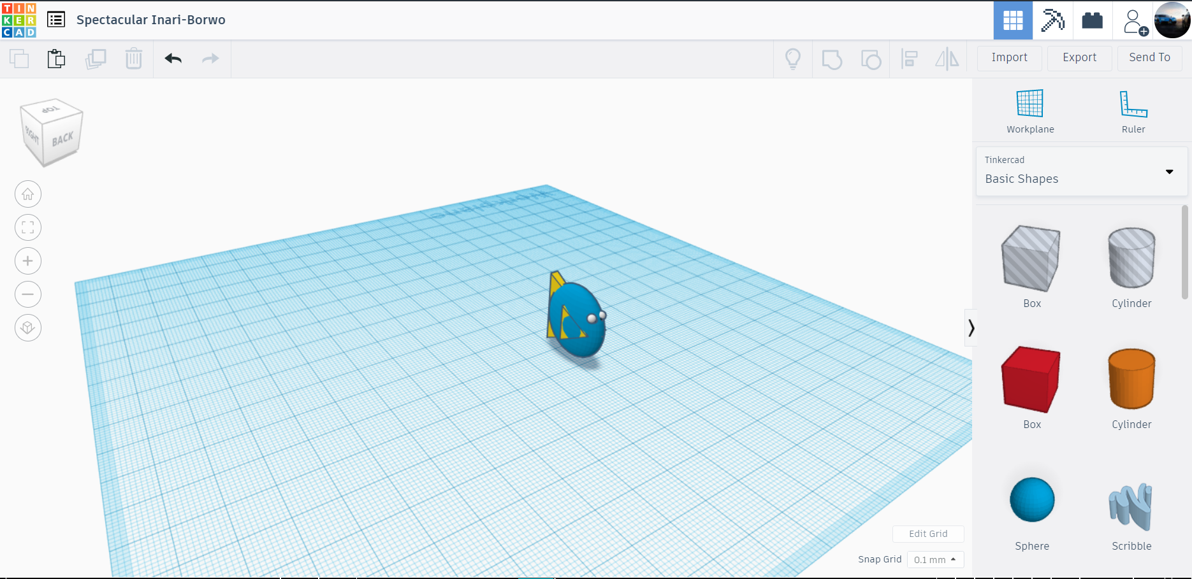Open the Tinkercad home logo
The image size is (1192, 579).
tap(19, 20)
